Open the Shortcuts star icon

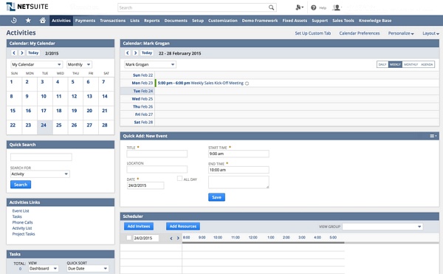(x=28, y=21)
